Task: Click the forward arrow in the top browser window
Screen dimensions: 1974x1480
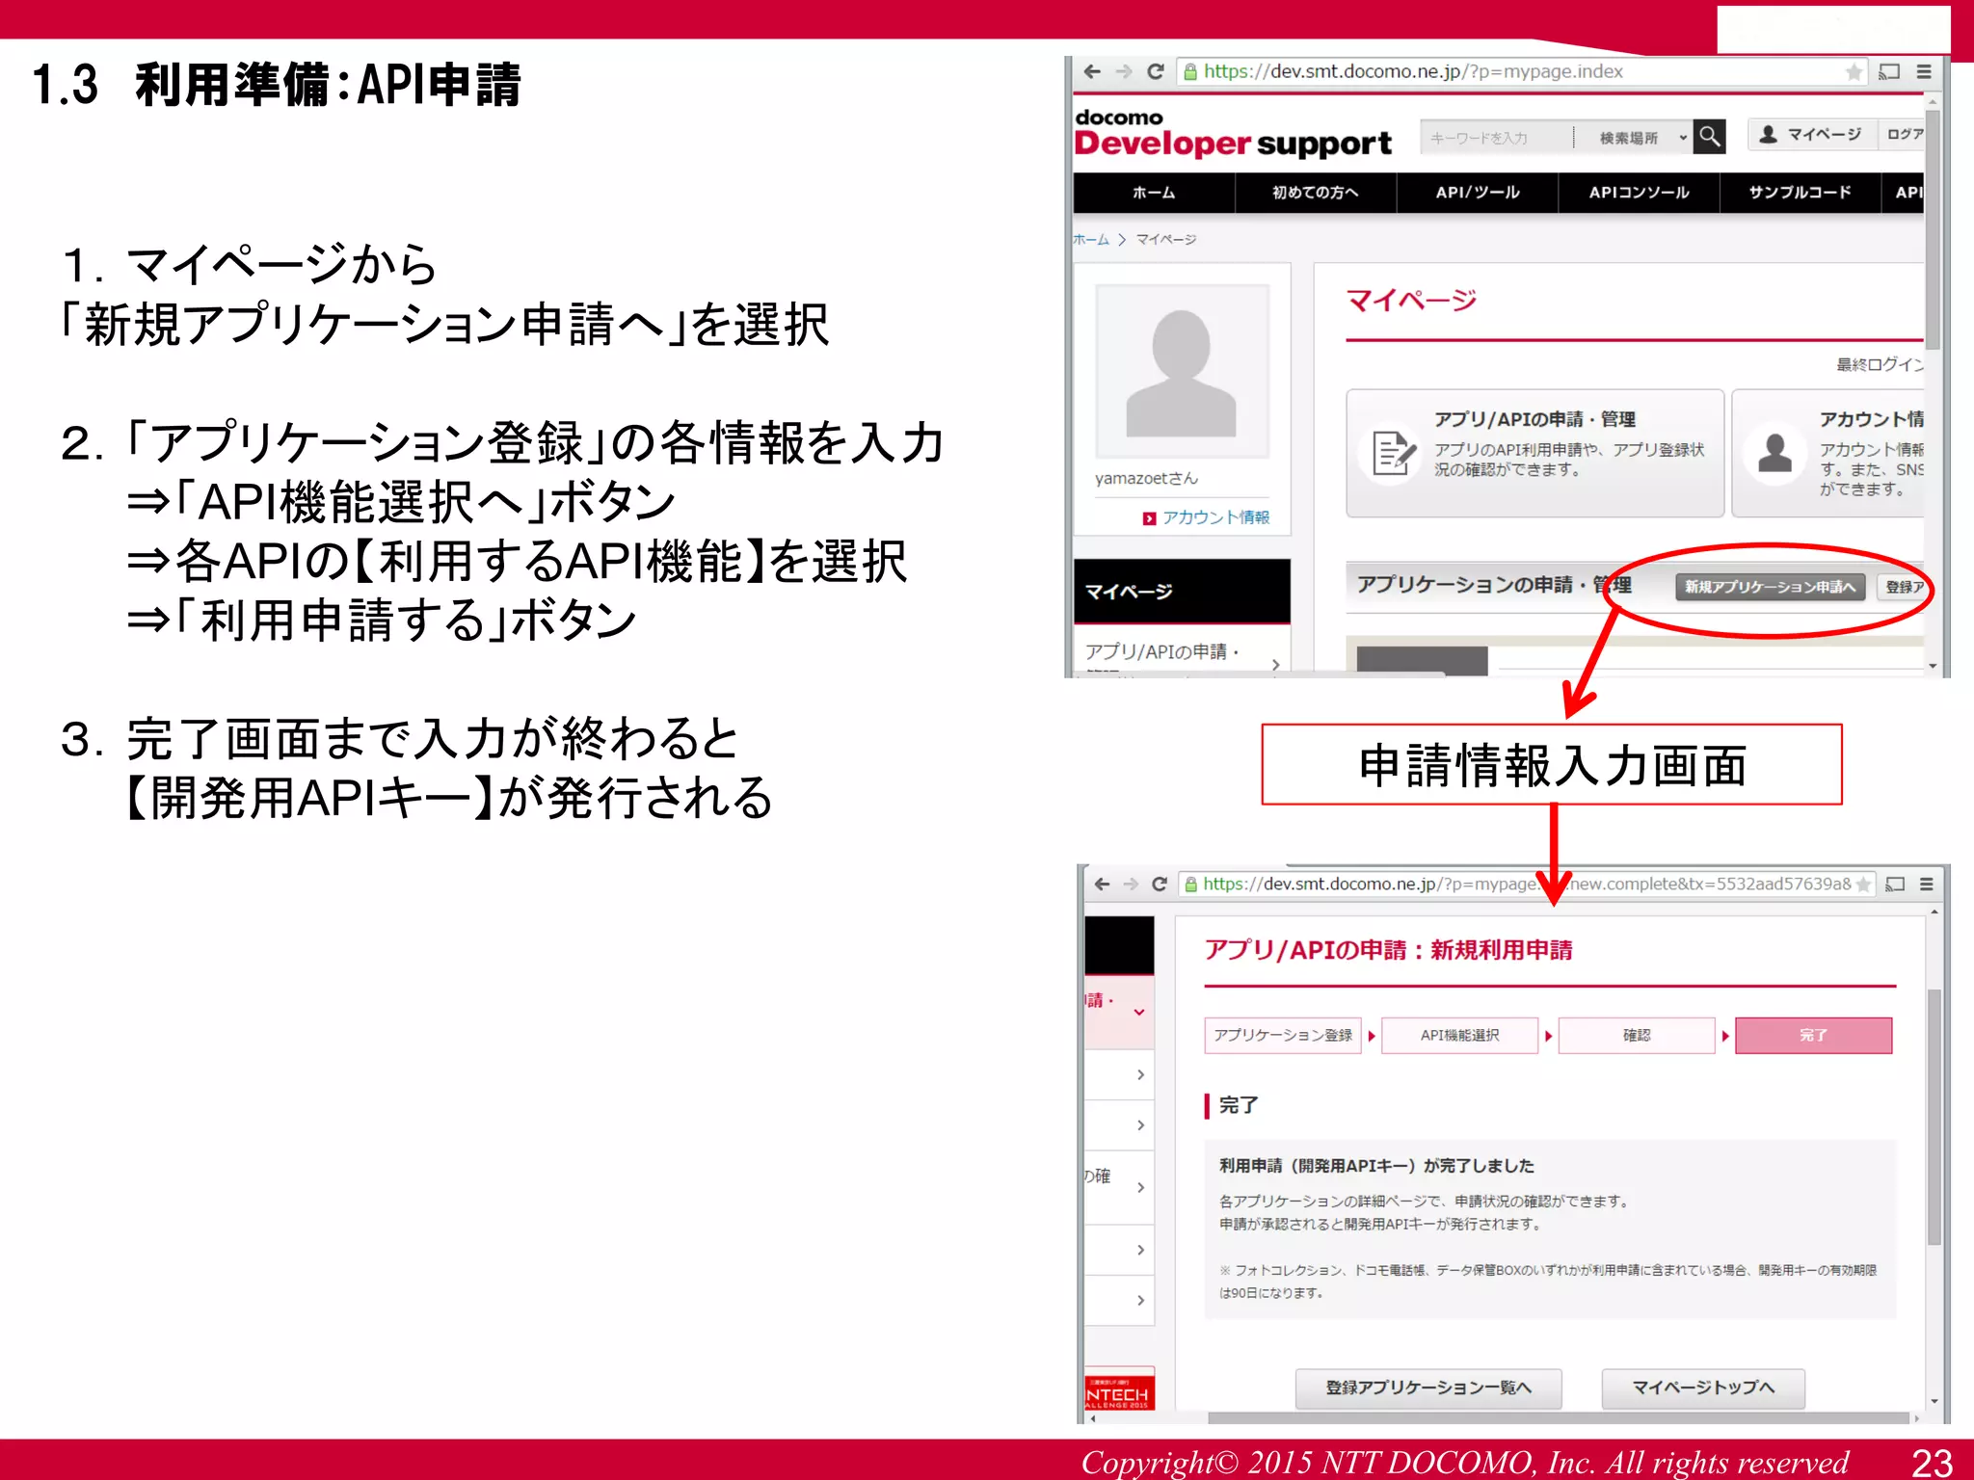Action: (x=1124, y=71)
